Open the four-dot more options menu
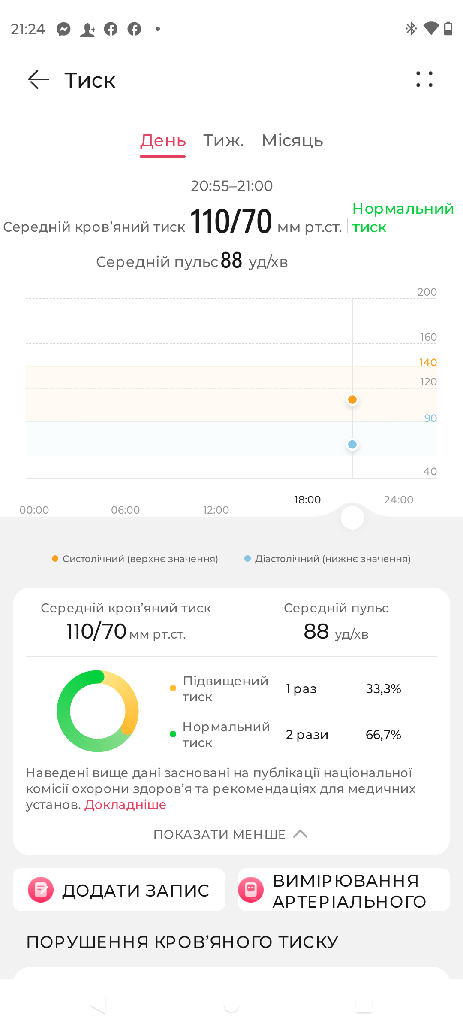The height and width of the screenshot is (1030, 463). [x=424, y=79]
